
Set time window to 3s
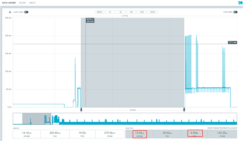pyautogui.click(x=121, y=12)
